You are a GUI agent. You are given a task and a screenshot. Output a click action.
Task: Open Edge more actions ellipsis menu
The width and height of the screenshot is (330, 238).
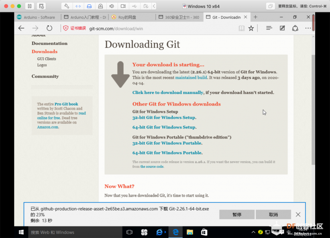(x=308, y=28)
